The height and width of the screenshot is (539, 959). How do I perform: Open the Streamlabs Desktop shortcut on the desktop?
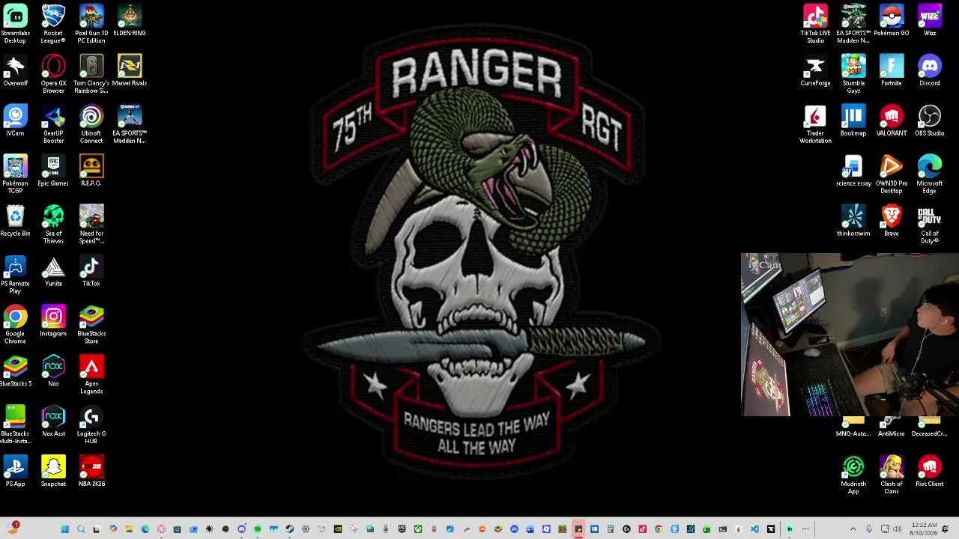(x=15, y=24)
